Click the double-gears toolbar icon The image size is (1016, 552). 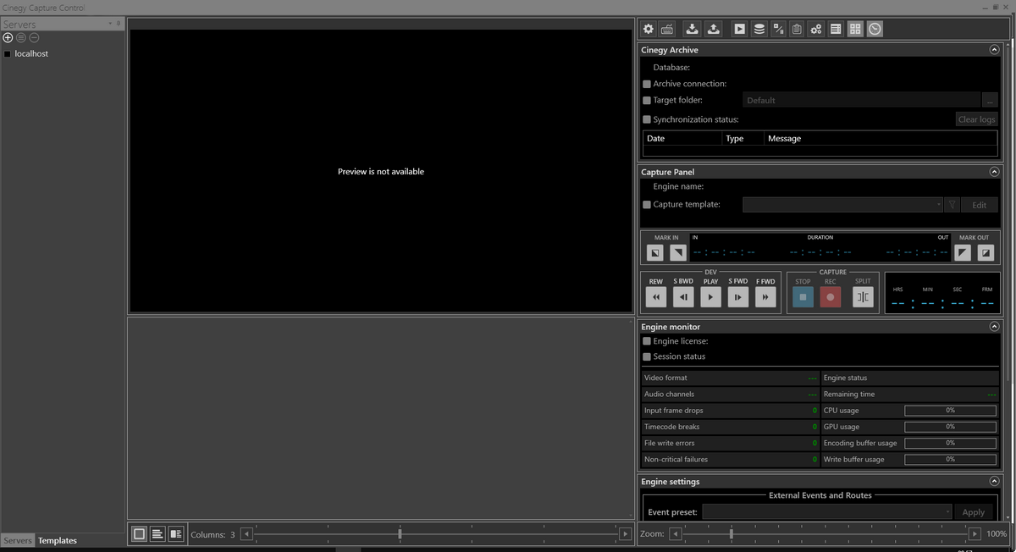click(816, 29)
